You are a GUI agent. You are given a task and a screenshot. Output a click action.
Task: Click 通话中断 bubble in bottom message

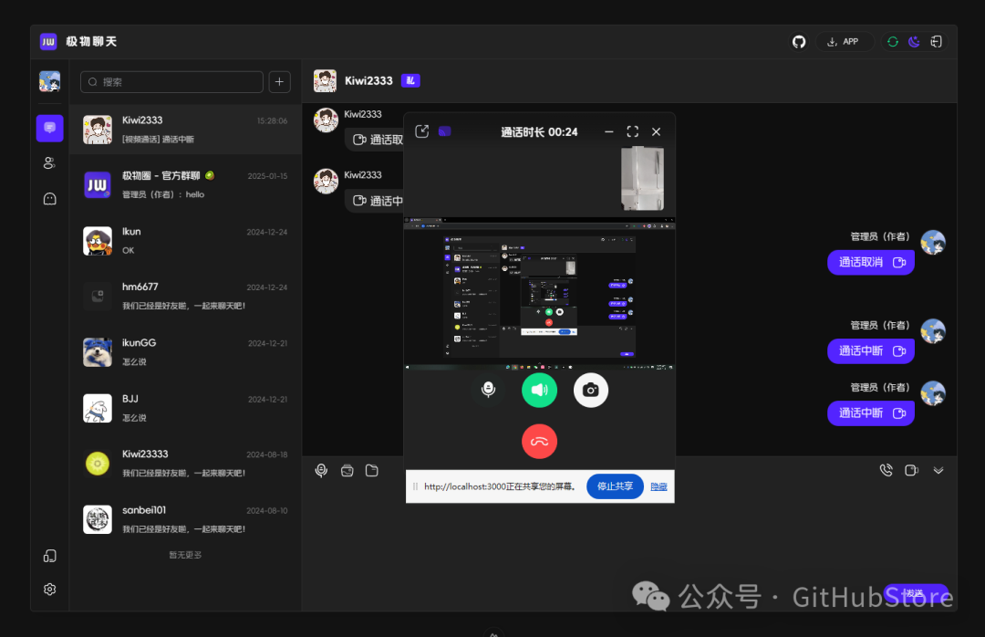pos(871,413)
